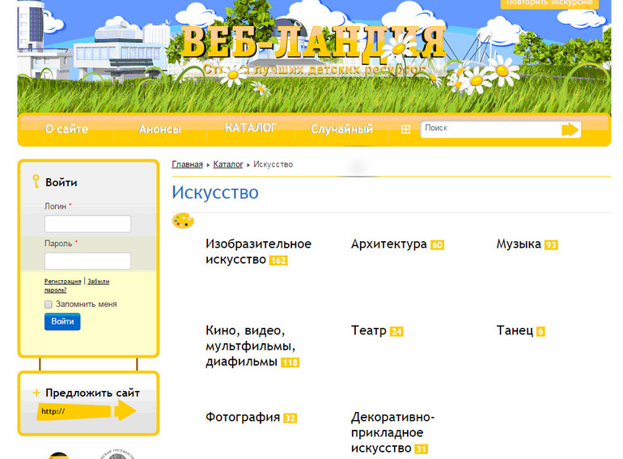Click the ВЕБ-ЛАНДИЯ site logo
623x459 pixels.
coord(313,44)
